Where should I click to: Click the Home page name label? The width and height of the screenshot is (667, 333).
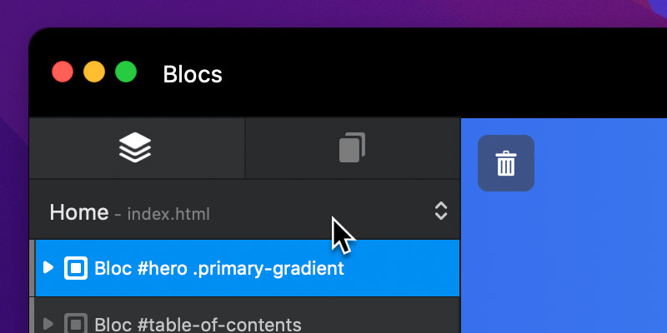[79, 212]
